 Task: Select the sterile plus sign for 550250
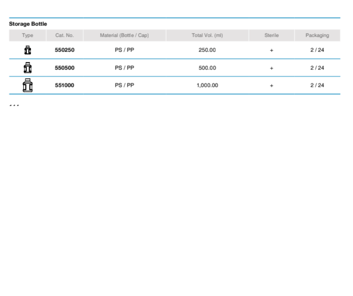click(x=272, y=50)
